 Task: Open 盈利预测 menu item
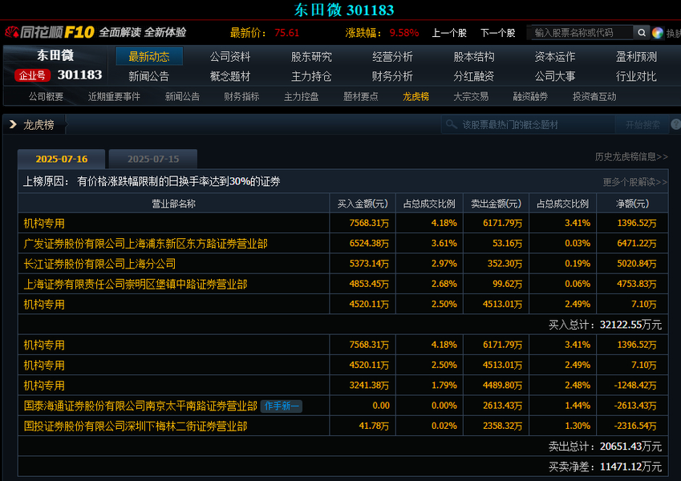pos(636,56)
